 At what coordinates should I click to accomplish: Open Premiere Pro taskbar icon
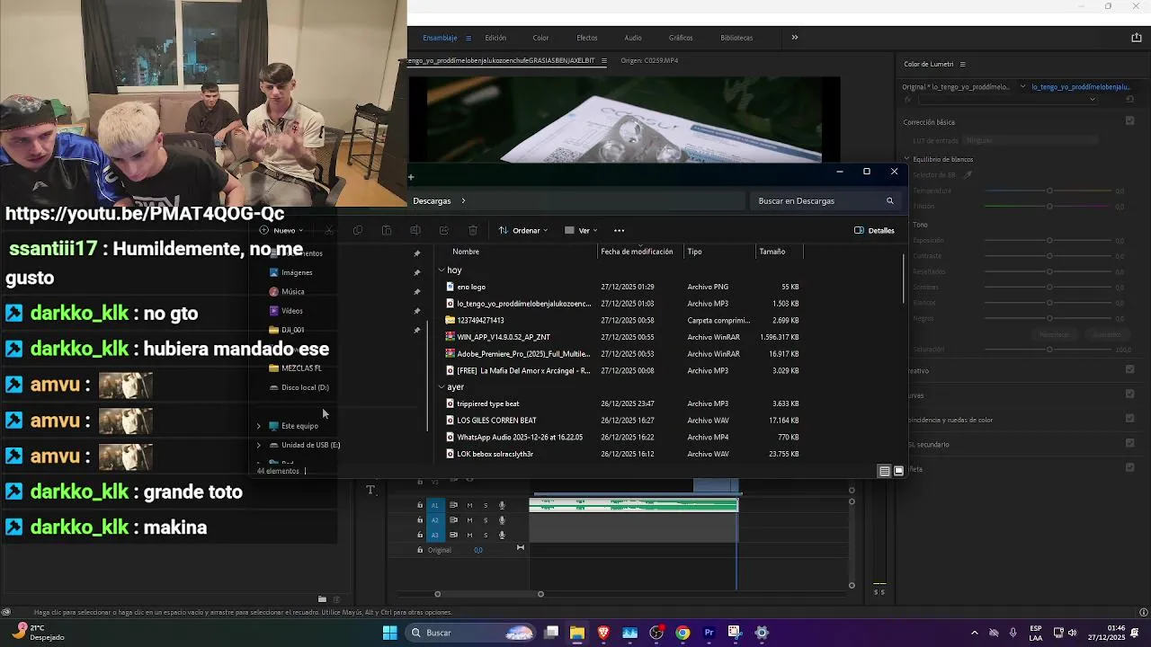[709, 633]
